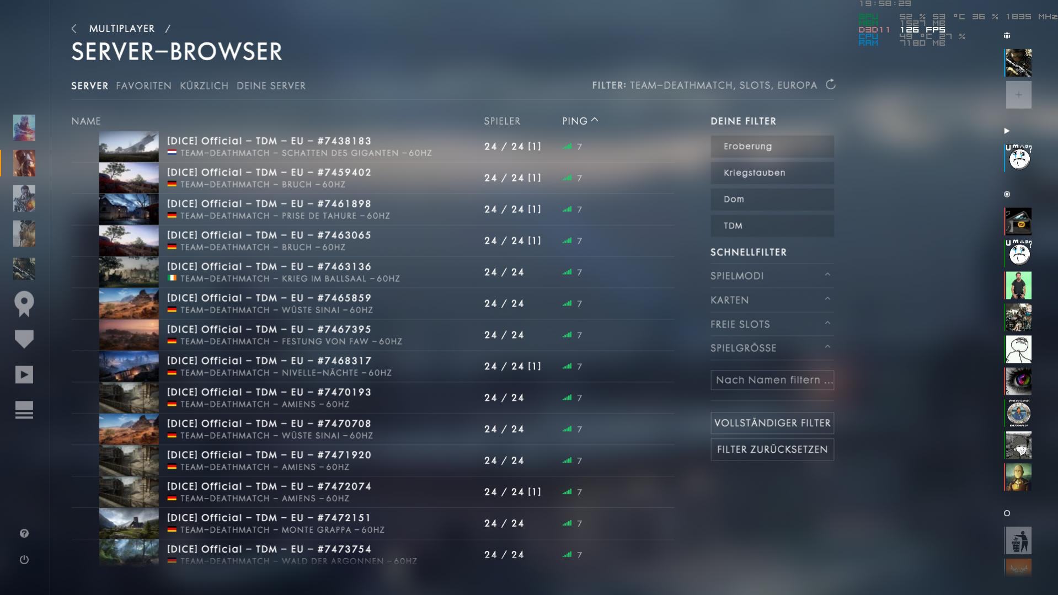Select server #7463065 on Bruch
The width and height of the screenshot is (1058, 595).
[372, 241]
